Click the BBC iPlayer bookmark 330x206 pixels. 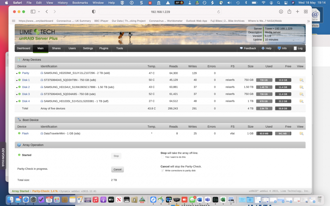coord(101,21)
